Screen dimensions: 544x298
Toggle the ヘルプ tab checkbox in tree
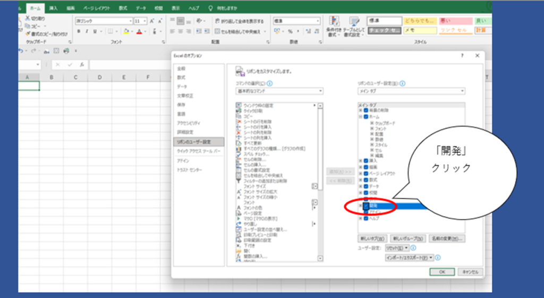pyautogui.click(x=365, y=218)
